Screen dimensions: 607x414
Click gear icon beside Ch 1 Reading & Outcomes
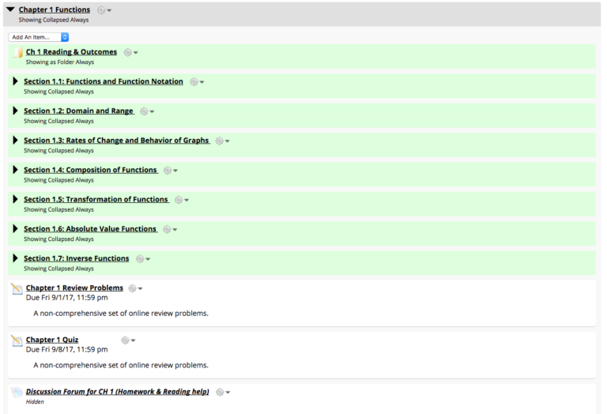[x=130, y=52]
